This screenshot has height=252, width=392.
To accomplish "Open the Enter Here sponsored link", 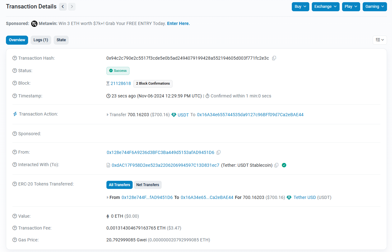I will 179,23.
